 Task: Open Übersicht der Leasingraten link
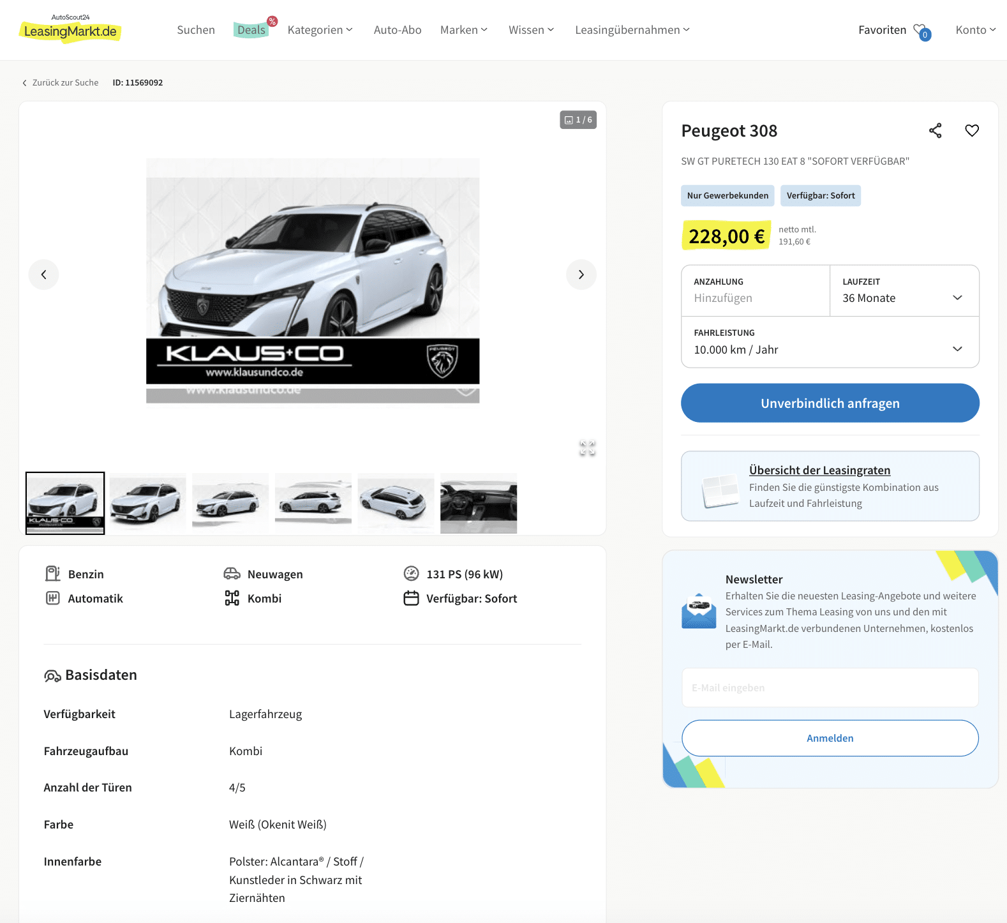[819, 470]
